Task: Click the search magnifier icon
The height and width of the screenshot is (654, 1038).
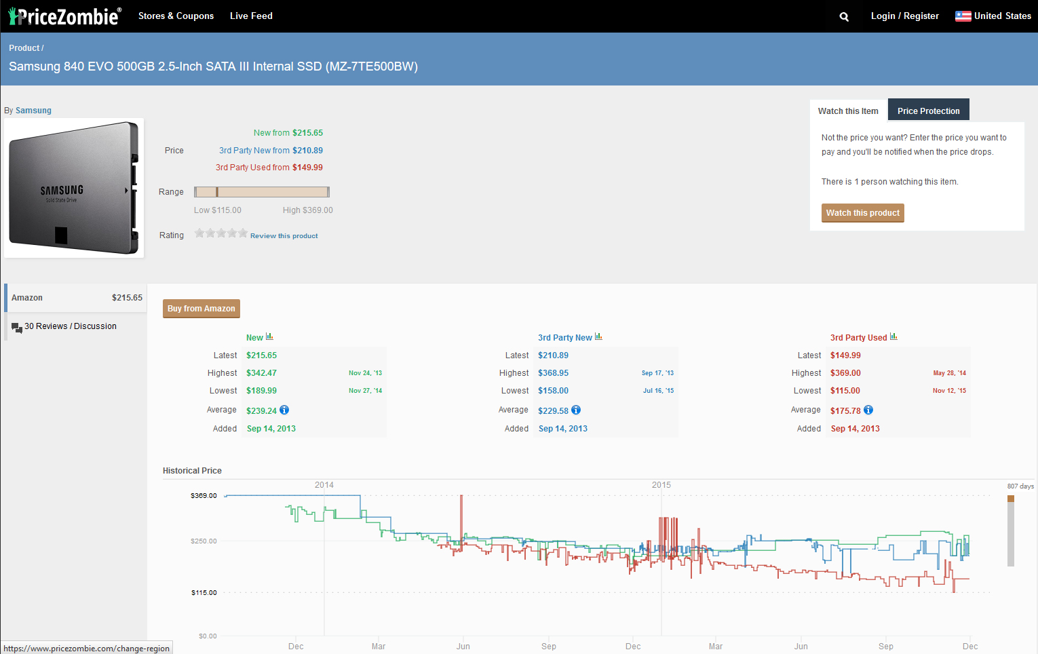Action: pyautogui.click(x=844, y=16)
